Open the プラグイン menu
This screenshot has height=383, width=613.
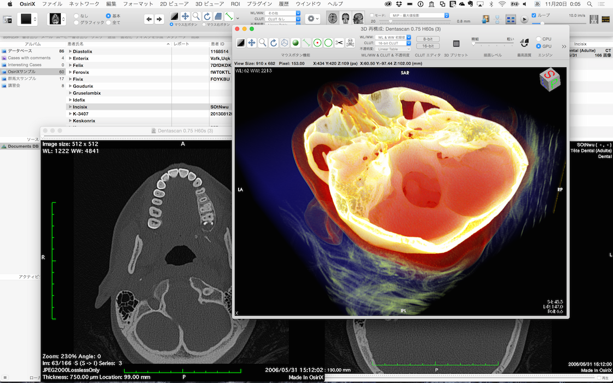tap(259, 4)
